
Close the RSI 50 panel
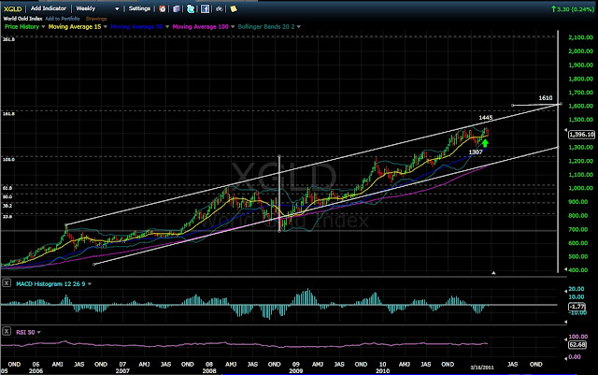(x=7, y=331)
